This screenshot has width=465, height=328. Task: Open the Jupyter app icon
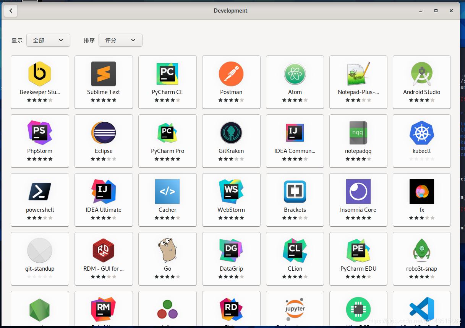click(295, 309)
